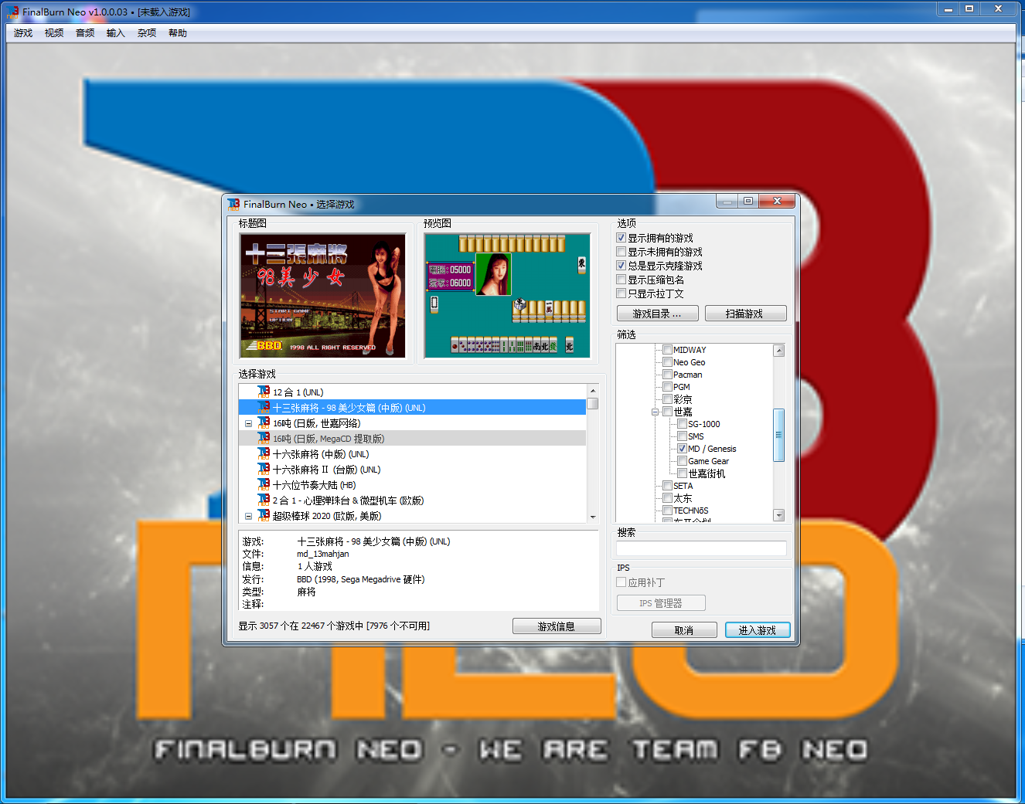This screenshot has width=1025, height=804.
Task: Click the icon beside 16吨 (日版, 世嘉网络)
Action: tap(264, 422)
